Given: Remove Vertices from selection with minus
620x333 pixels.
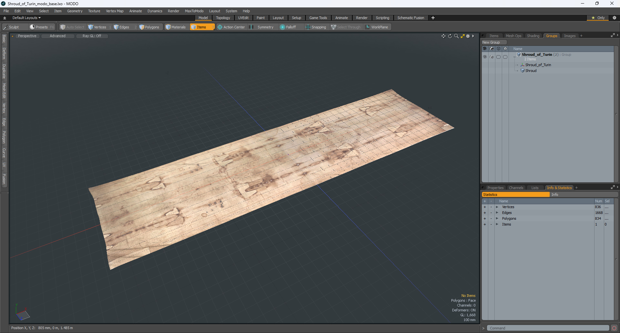Looking at the screenshot, I should [491, 207].
